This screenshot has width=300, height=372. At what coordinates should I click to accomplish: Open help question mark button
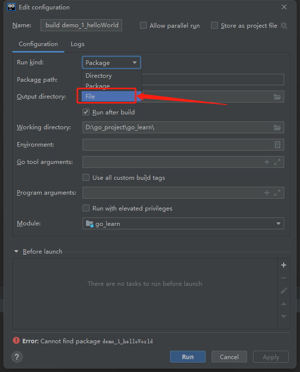[x=17, y=357]
